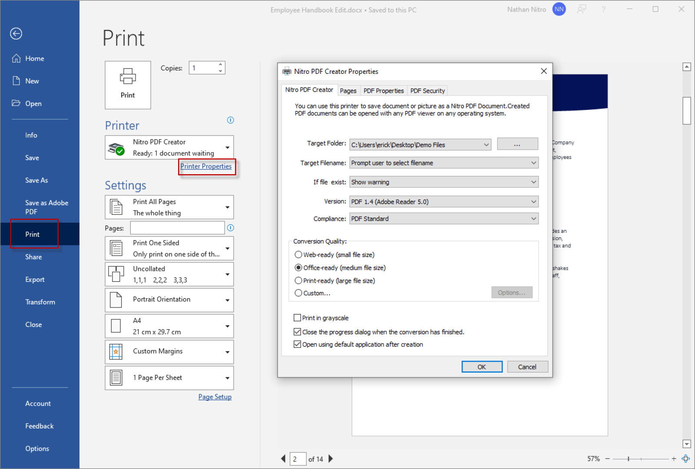Click the Portrait Orientation page icon
This screenshot has height=469, width=695.
coord(116,300)
